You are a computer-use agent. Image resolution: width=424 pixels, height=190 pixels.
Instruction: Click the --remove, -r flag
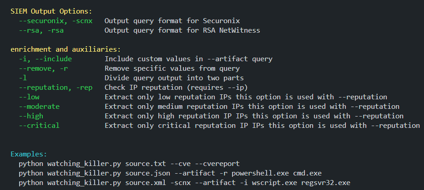click(x=43, y=69)
